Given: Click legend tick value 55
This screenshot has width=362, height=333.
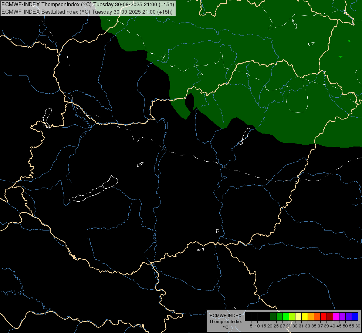Looking at the screenshot, I should click(352, 326).
